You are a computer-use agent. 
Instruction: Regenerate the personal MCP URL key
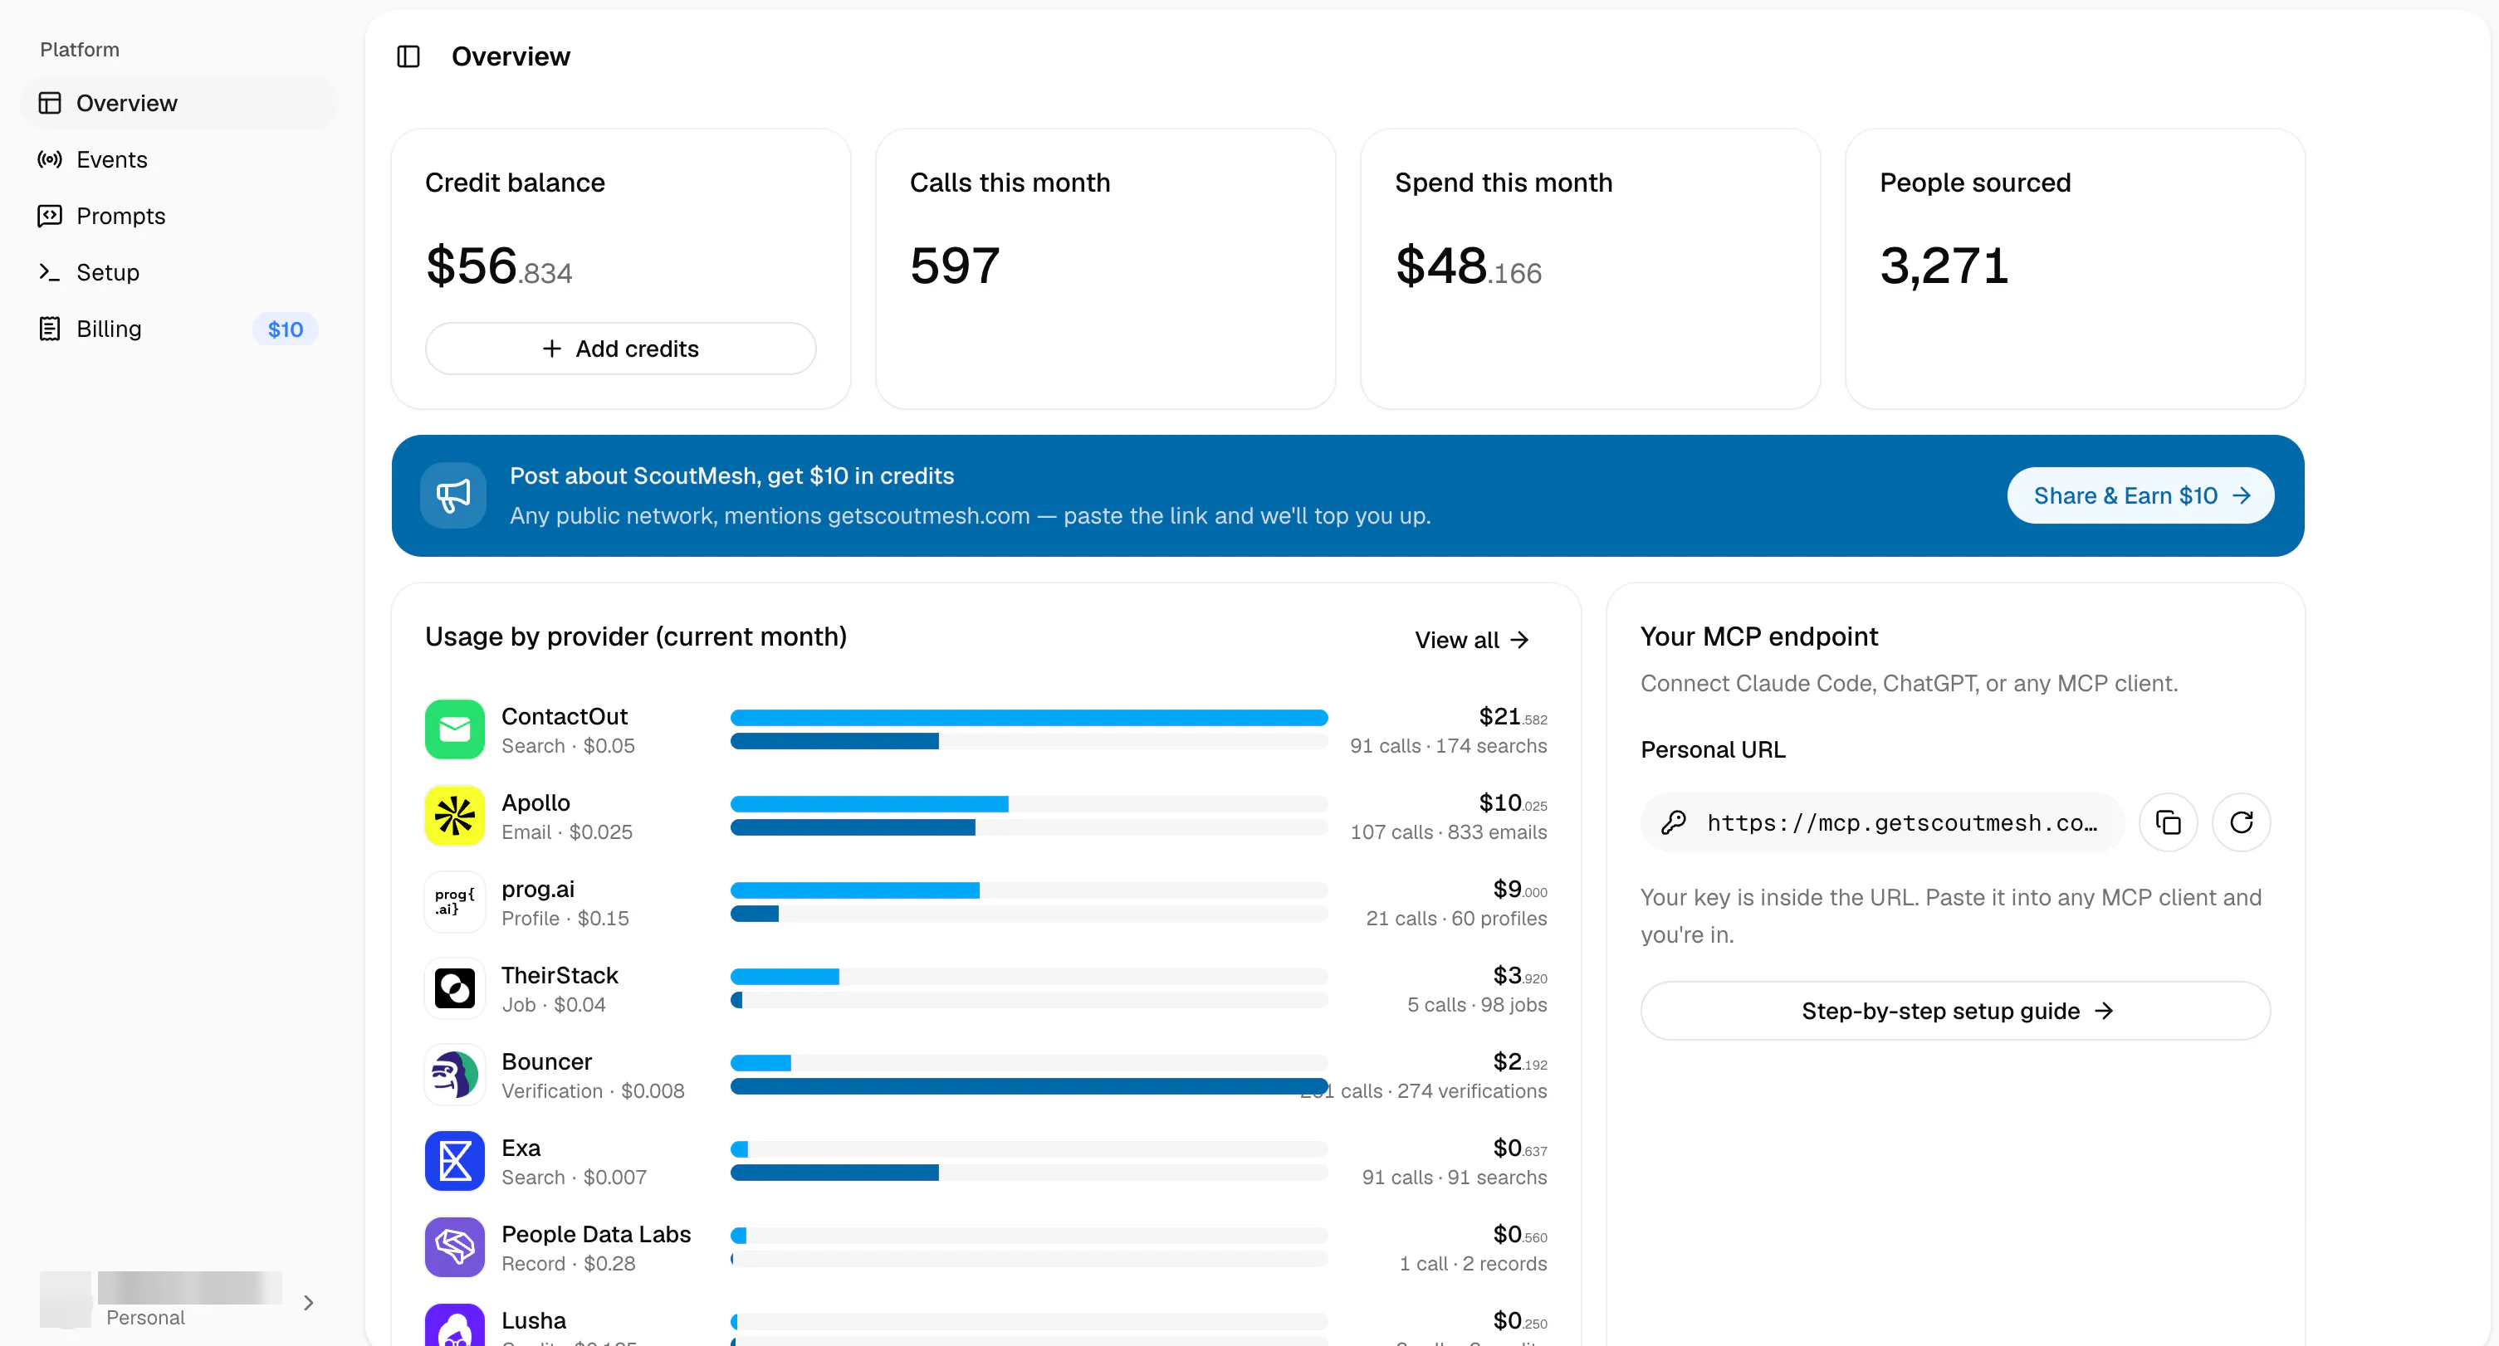pos(2241,822)
